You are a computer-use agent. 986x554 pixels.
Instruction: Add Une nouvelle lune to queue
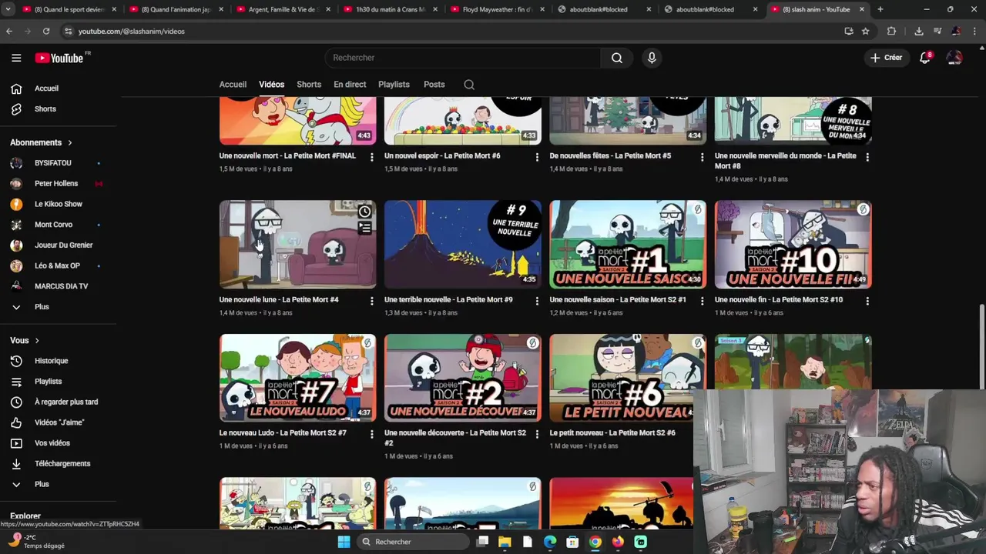pyautogui.click(x=364, y=228)
